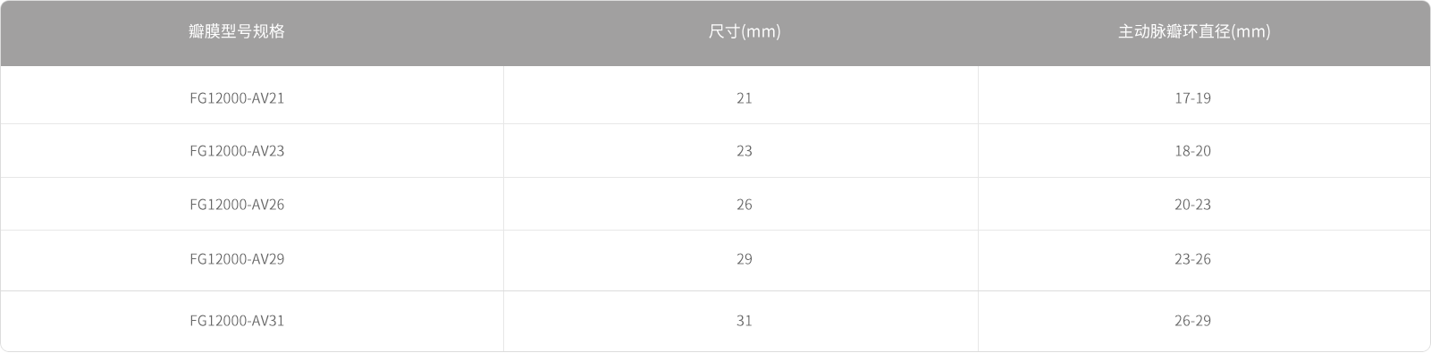Click the 主动脉瓣环直径(mm) column header
Screen dimensions: 1431x353
click(x=1193, y=32)
